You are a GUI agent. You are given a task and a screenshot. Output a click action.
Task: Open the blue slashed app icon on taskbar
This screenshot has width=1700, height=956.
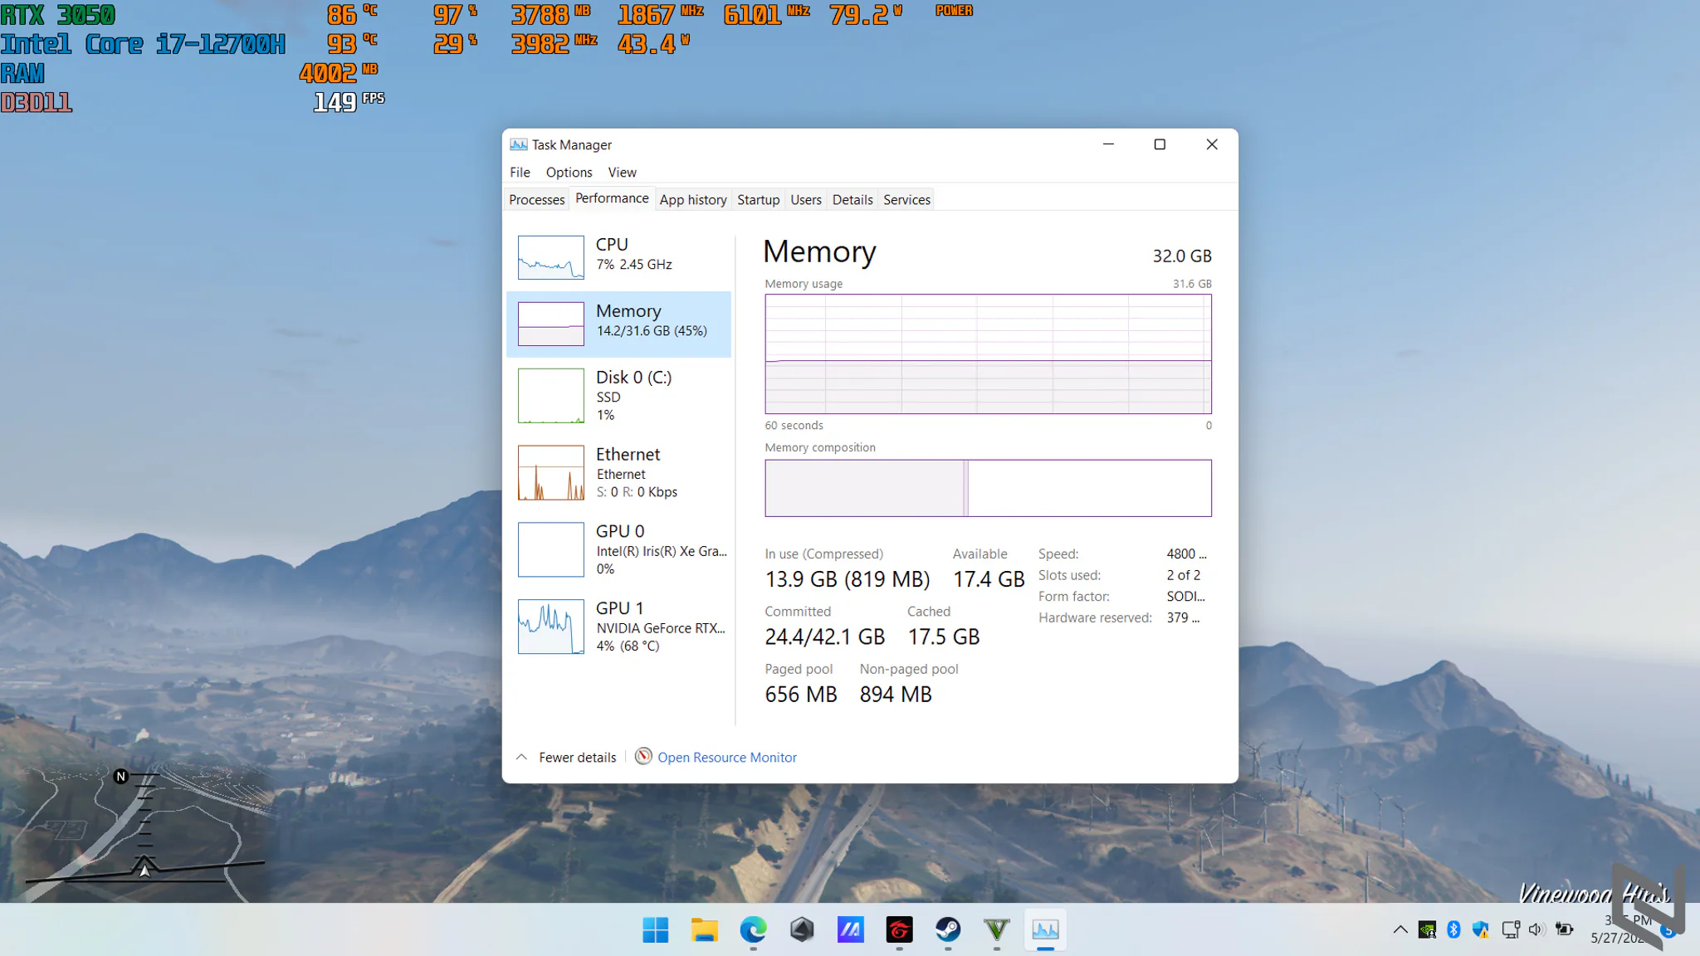click(850, 929)
